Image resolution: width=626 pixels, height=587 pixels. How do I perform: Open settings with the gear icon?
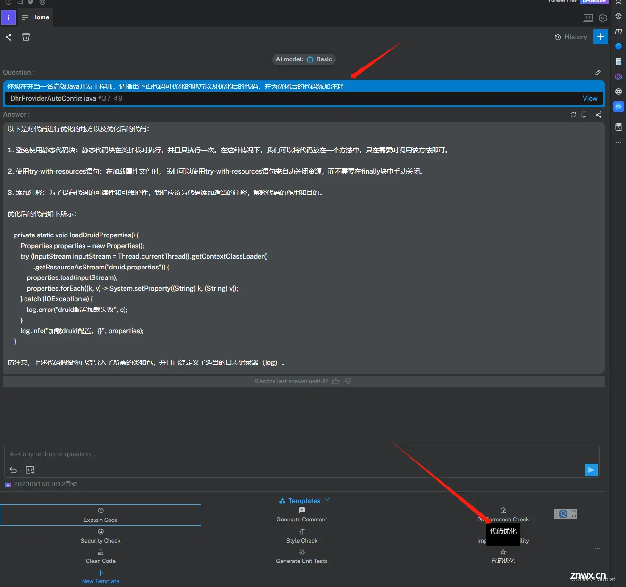point(602,18)
